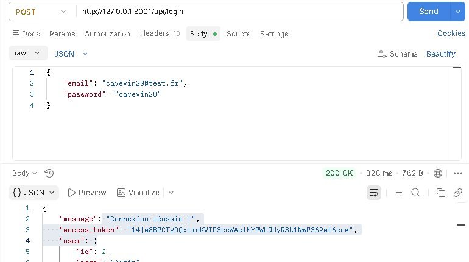Click the globe network information icon
Viewport: 469px width, 262px height.
click(x=438, y=173)
